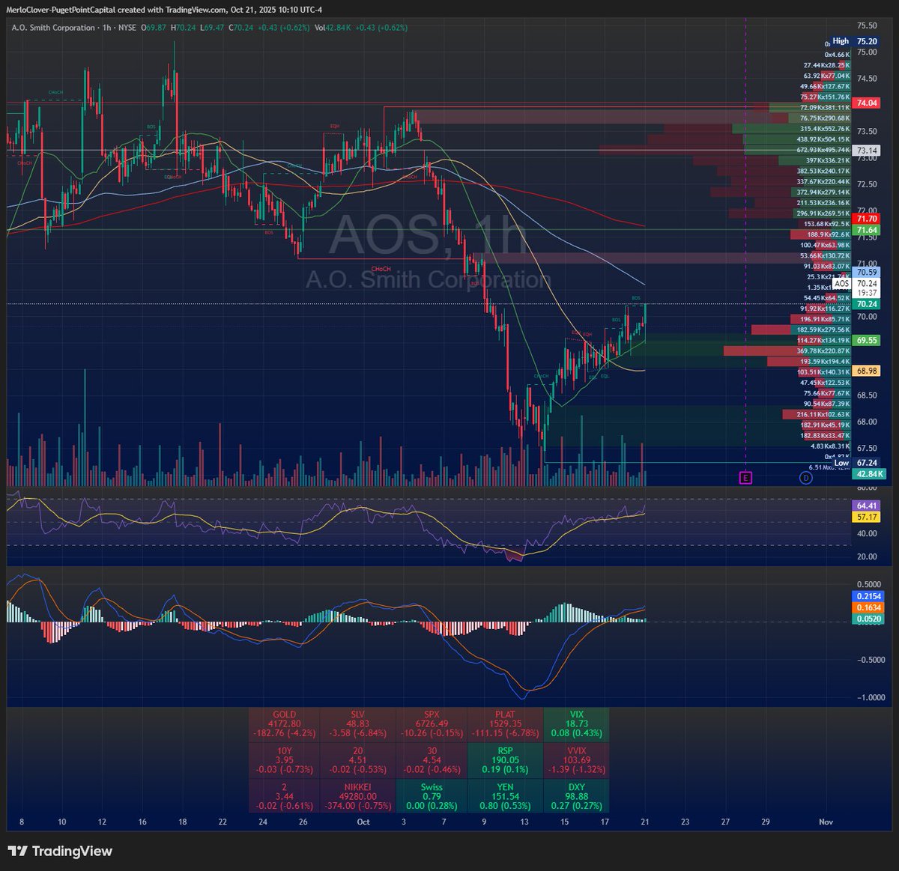Image resolution: width=899 pixels, height=871 pixels.
Task: Click the 10Y yield cell
Action: 285,760
